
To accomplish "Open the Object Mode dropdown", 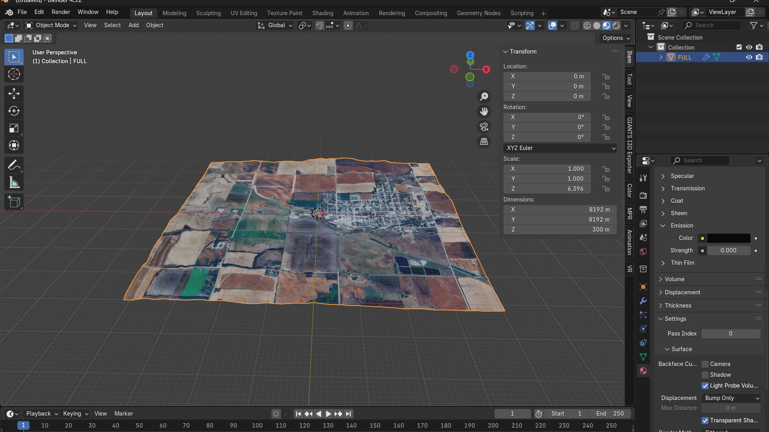I will 50,25.
